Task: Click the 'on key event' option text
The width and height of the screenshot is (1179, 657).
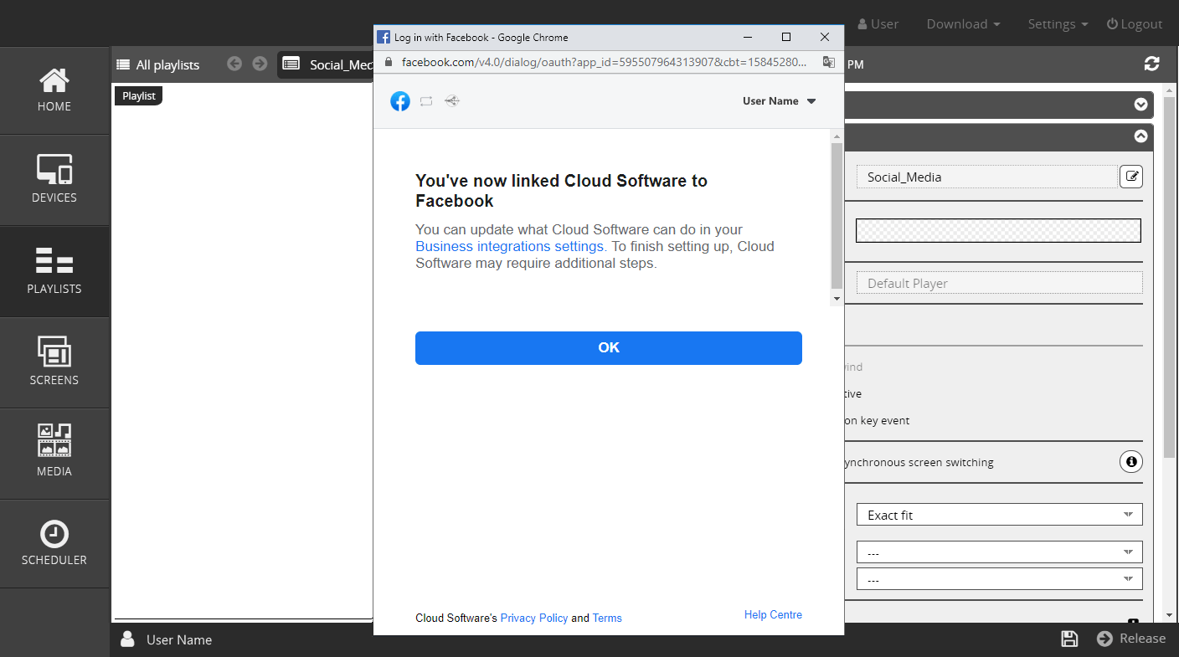Action: pos(877,420)
